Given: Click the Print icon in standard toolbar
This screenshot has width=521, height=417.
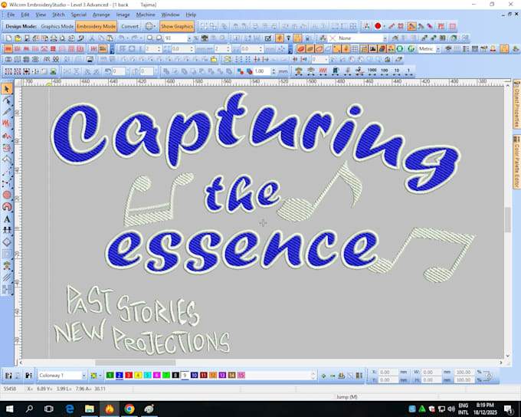Looking at the screenshot, I should (54, 38).
